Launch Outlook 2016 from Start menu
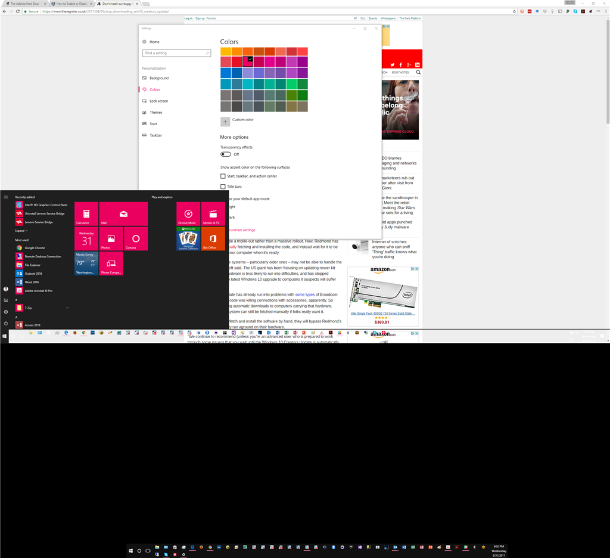This screenshot has width=610, height=558. click(33, 274)
